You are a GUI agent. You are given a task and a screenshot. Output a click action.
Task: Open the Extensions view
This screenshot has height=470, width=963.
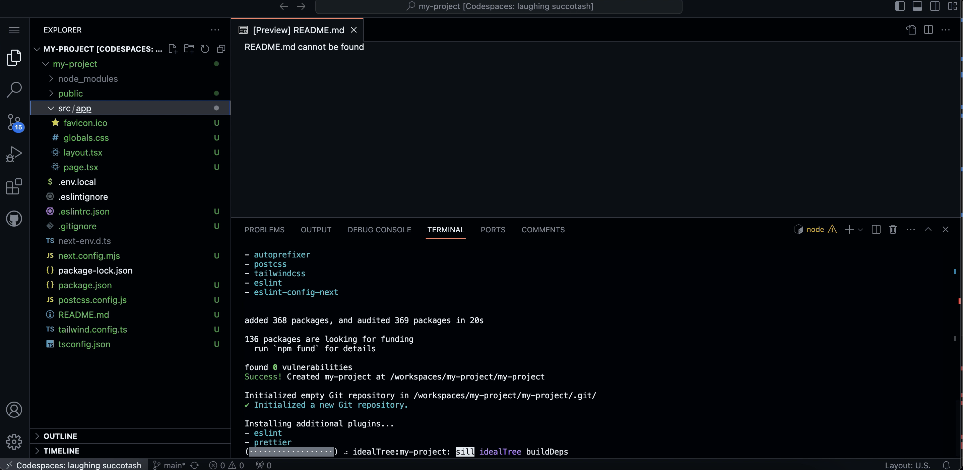point(14,186)
